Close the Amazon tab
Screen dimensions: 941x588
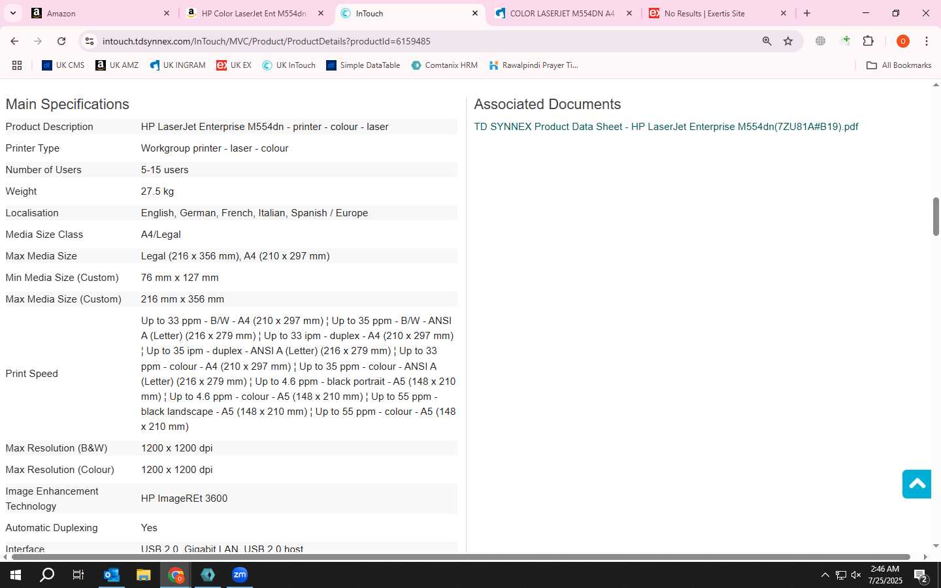coord(166,13)
